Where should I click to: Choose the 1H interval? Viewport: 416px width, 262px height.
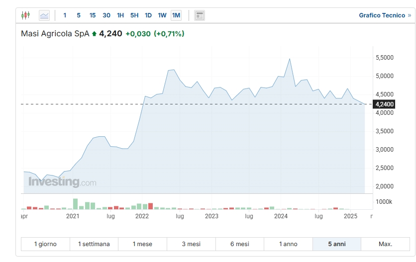[x=120, y=15]
